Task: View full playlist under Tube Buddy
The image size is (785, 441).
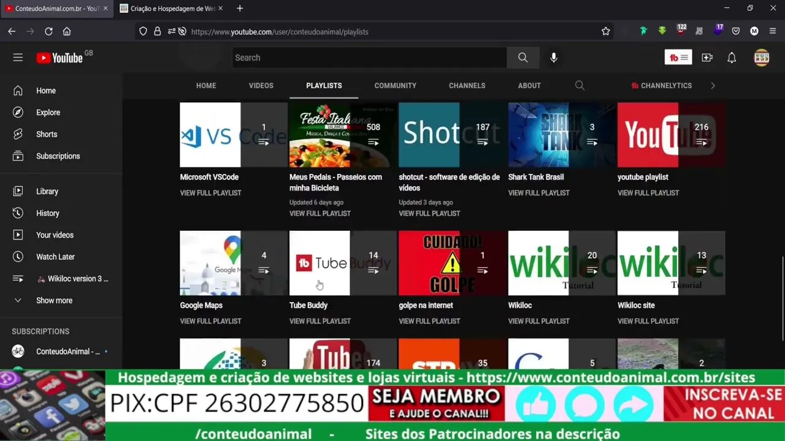Action: pyautogui.click(x=320, y=321)
